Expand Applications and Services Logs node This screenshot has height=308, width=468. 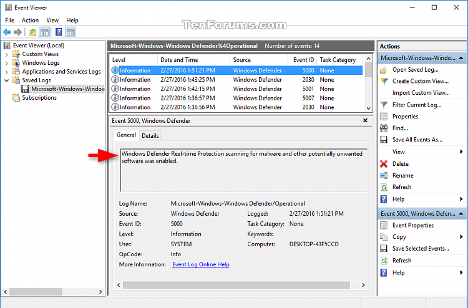point(7,72)
